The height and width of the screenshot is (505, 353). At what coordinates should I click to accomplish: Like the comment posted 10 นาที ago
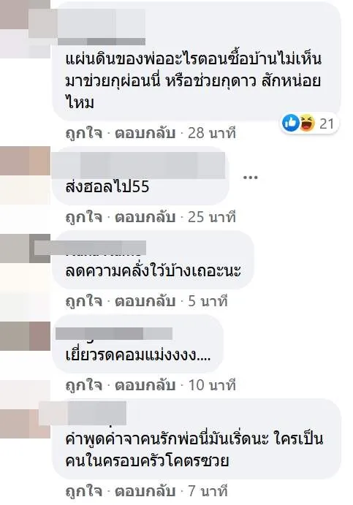pyautogui.click(x=84, y=385)
